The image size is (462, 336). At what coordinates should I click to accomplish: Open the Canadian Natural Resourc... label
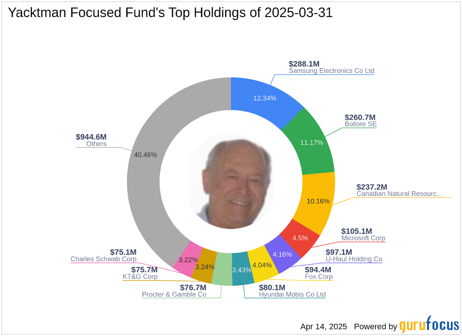[399, 194]
